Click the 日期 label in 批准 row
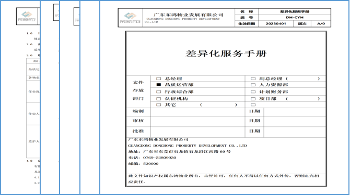 click(254, 131)
